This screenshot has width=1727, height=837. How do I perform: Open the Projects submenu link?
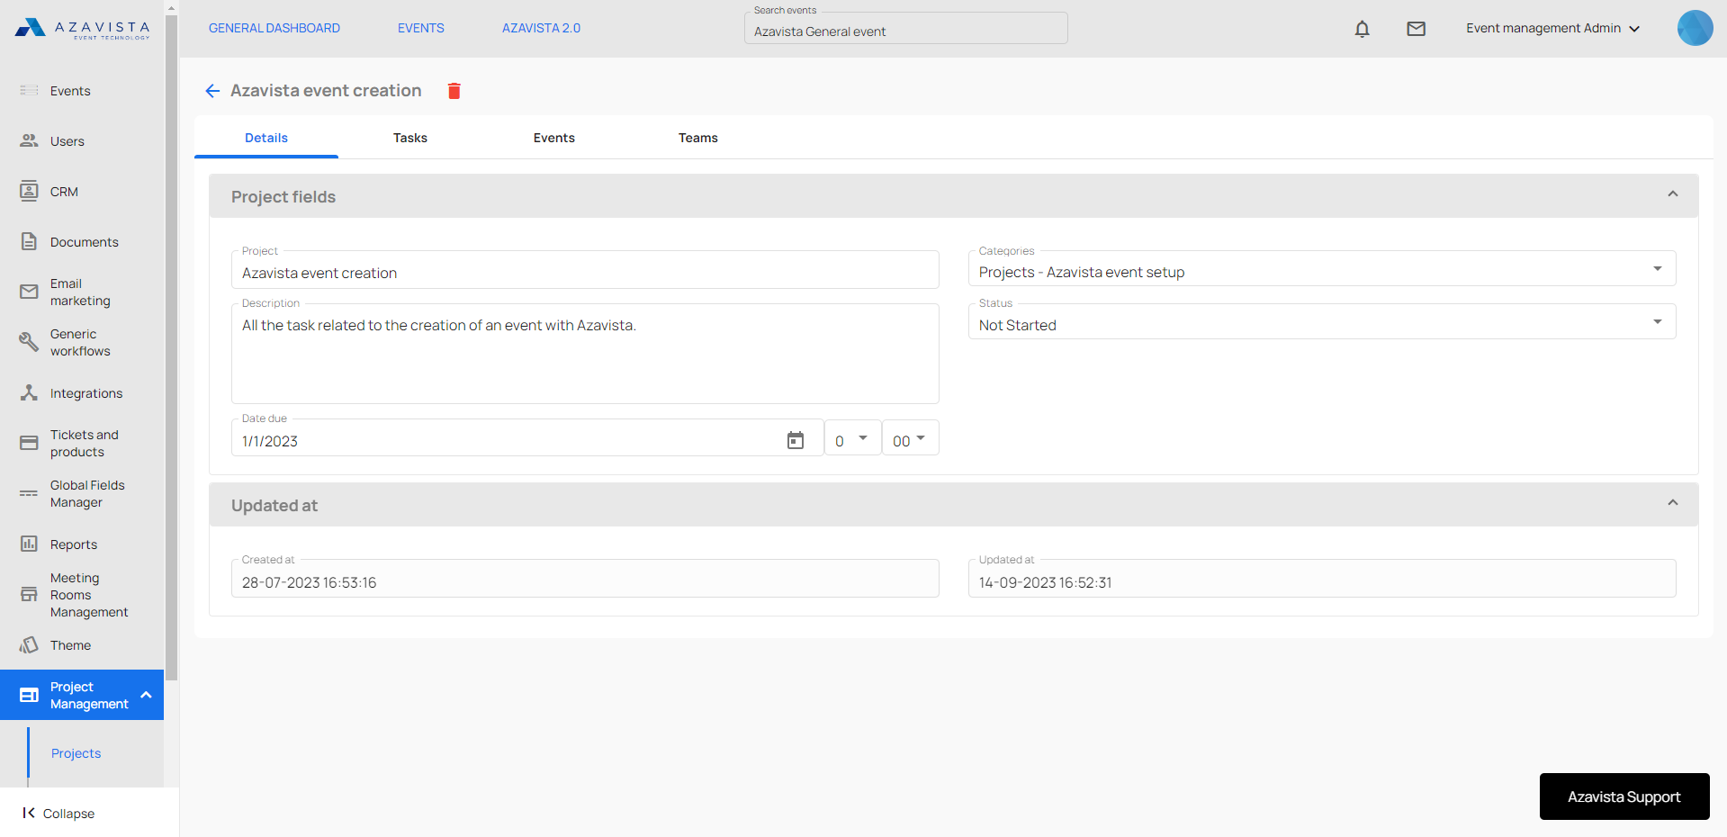pos(76,753)
